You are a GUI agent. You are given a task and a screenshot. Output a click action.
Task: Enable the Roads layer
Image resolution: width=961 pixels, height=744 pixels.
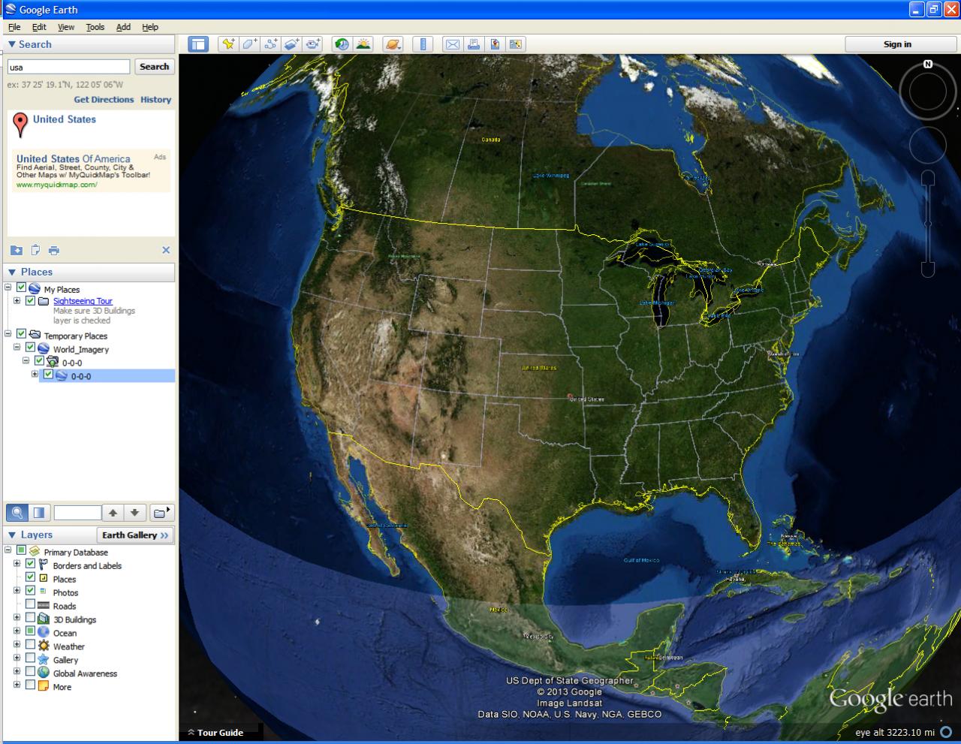pos(30,606)
